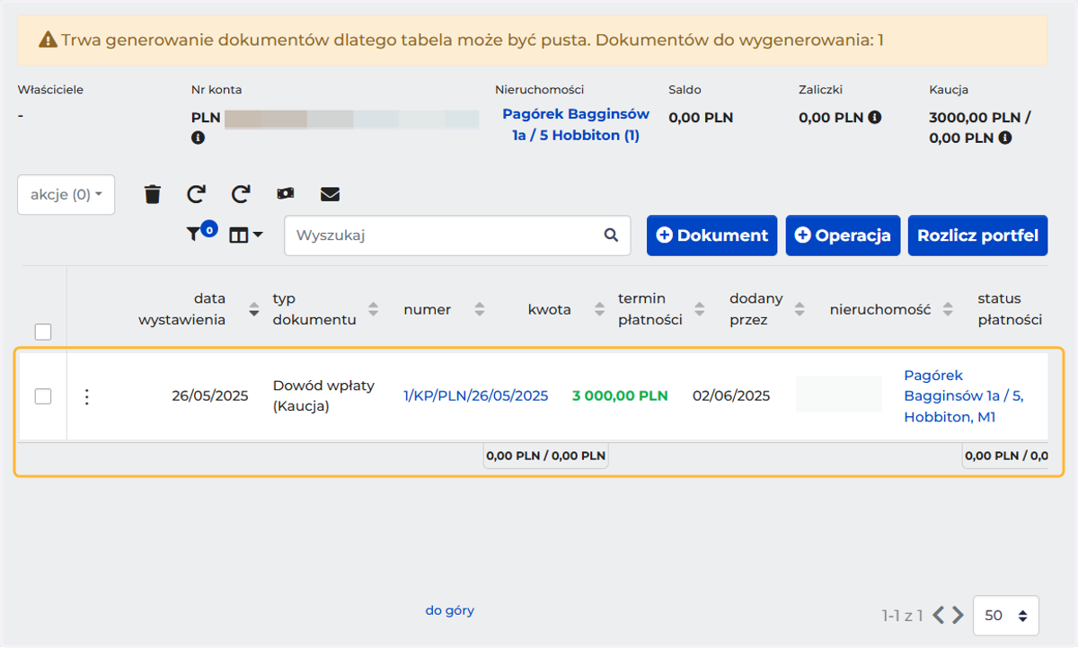Sort by numer column
The image size is (1078, 648).
click(479, 309)
